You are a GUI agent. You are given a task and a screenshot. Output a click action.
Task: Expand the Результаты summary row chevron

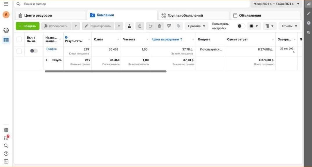(46, 60)
